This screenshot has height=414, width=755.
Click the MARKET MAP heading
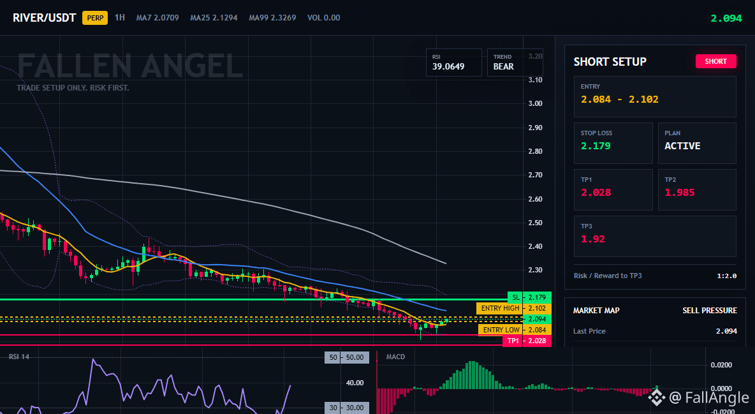click(596, 311)
